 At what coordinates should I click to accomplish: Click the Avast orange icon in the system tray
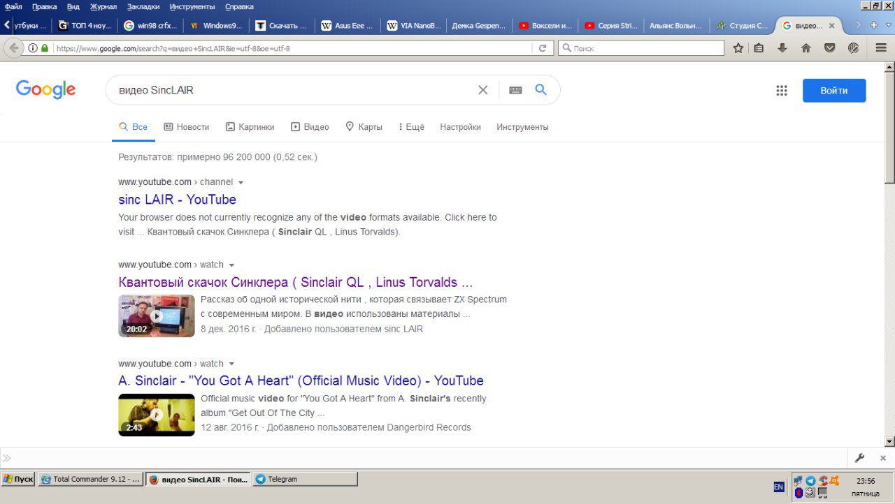(x=834, y=481)
